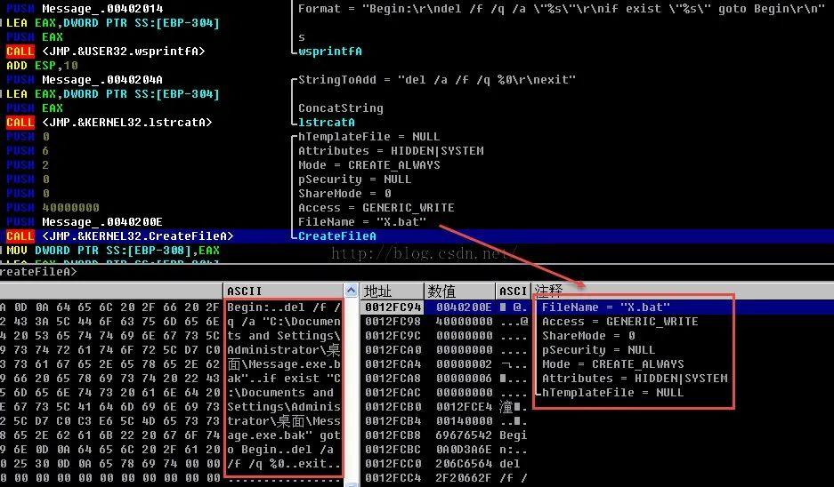
Task: Click ShareMode = 0 comment in disassembly
Action: click(x=344, y=194)
